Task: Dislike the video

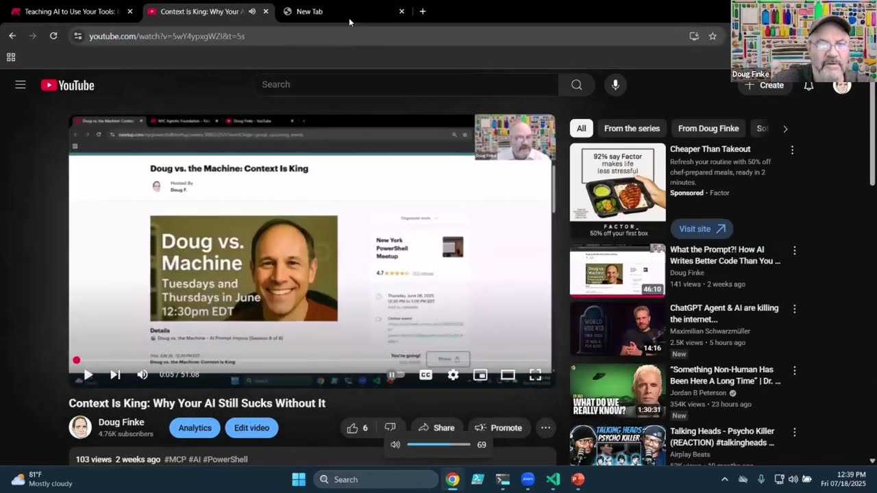Action: pyautogui.click(x=390, y=428)
